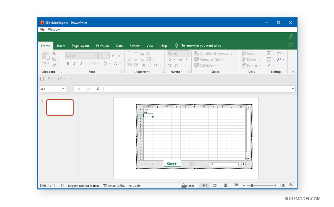The height and width of the screenshot is (207, 334).
Task: Align text left
Action: tap(129, 59)
